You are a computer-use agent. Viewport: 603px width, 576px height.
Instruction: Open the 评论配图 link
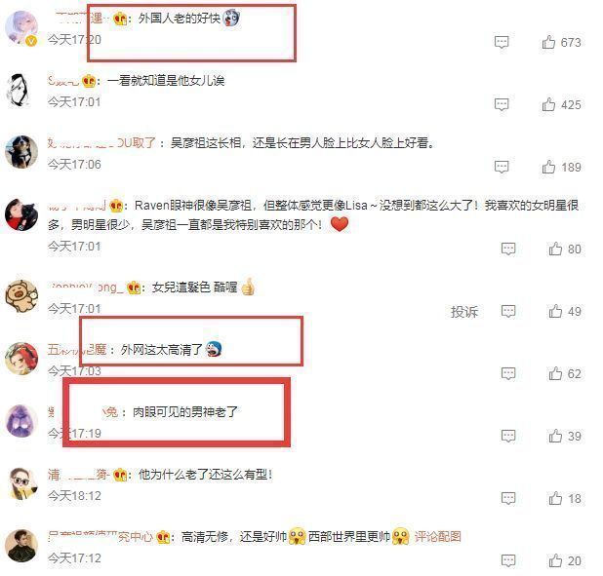438,536
